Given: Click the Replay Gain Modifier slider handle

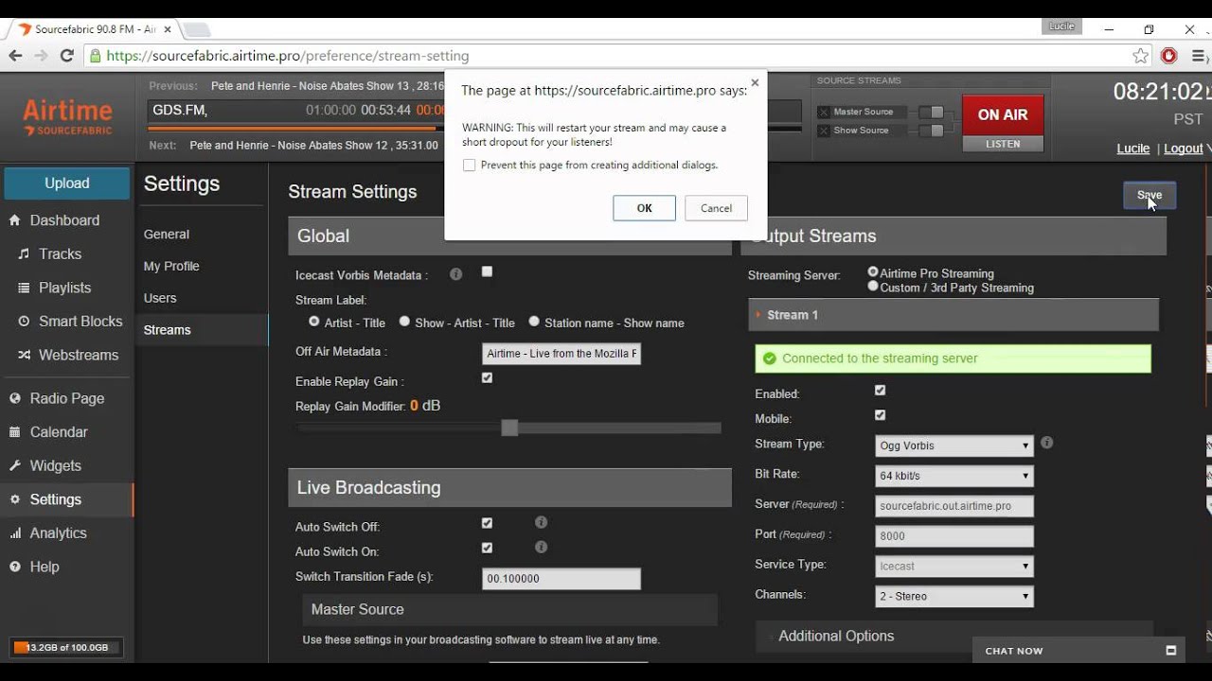Looking at the screenshot, I should [x=509, y=428].
